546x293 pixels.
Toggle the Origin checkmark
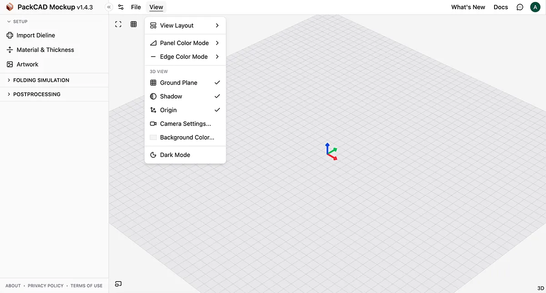tap(217, 110)
